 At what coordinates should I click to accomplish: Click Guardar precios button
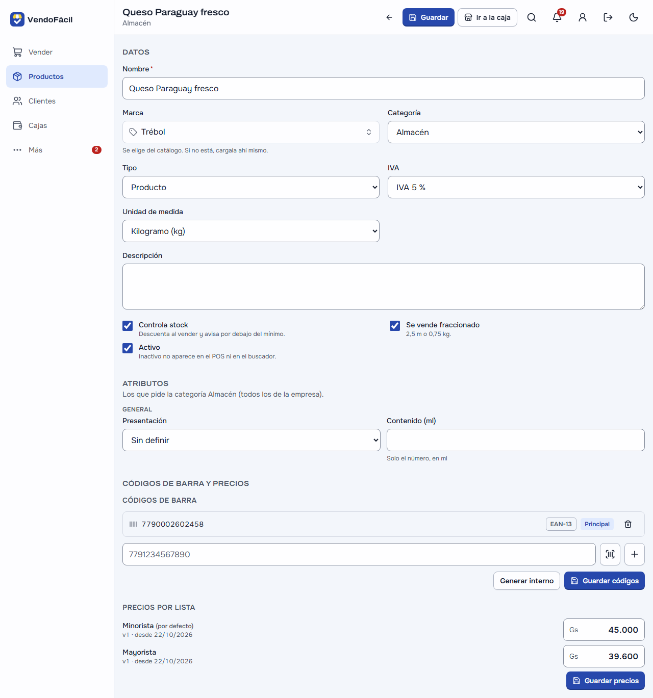click(x=606, y=681)
